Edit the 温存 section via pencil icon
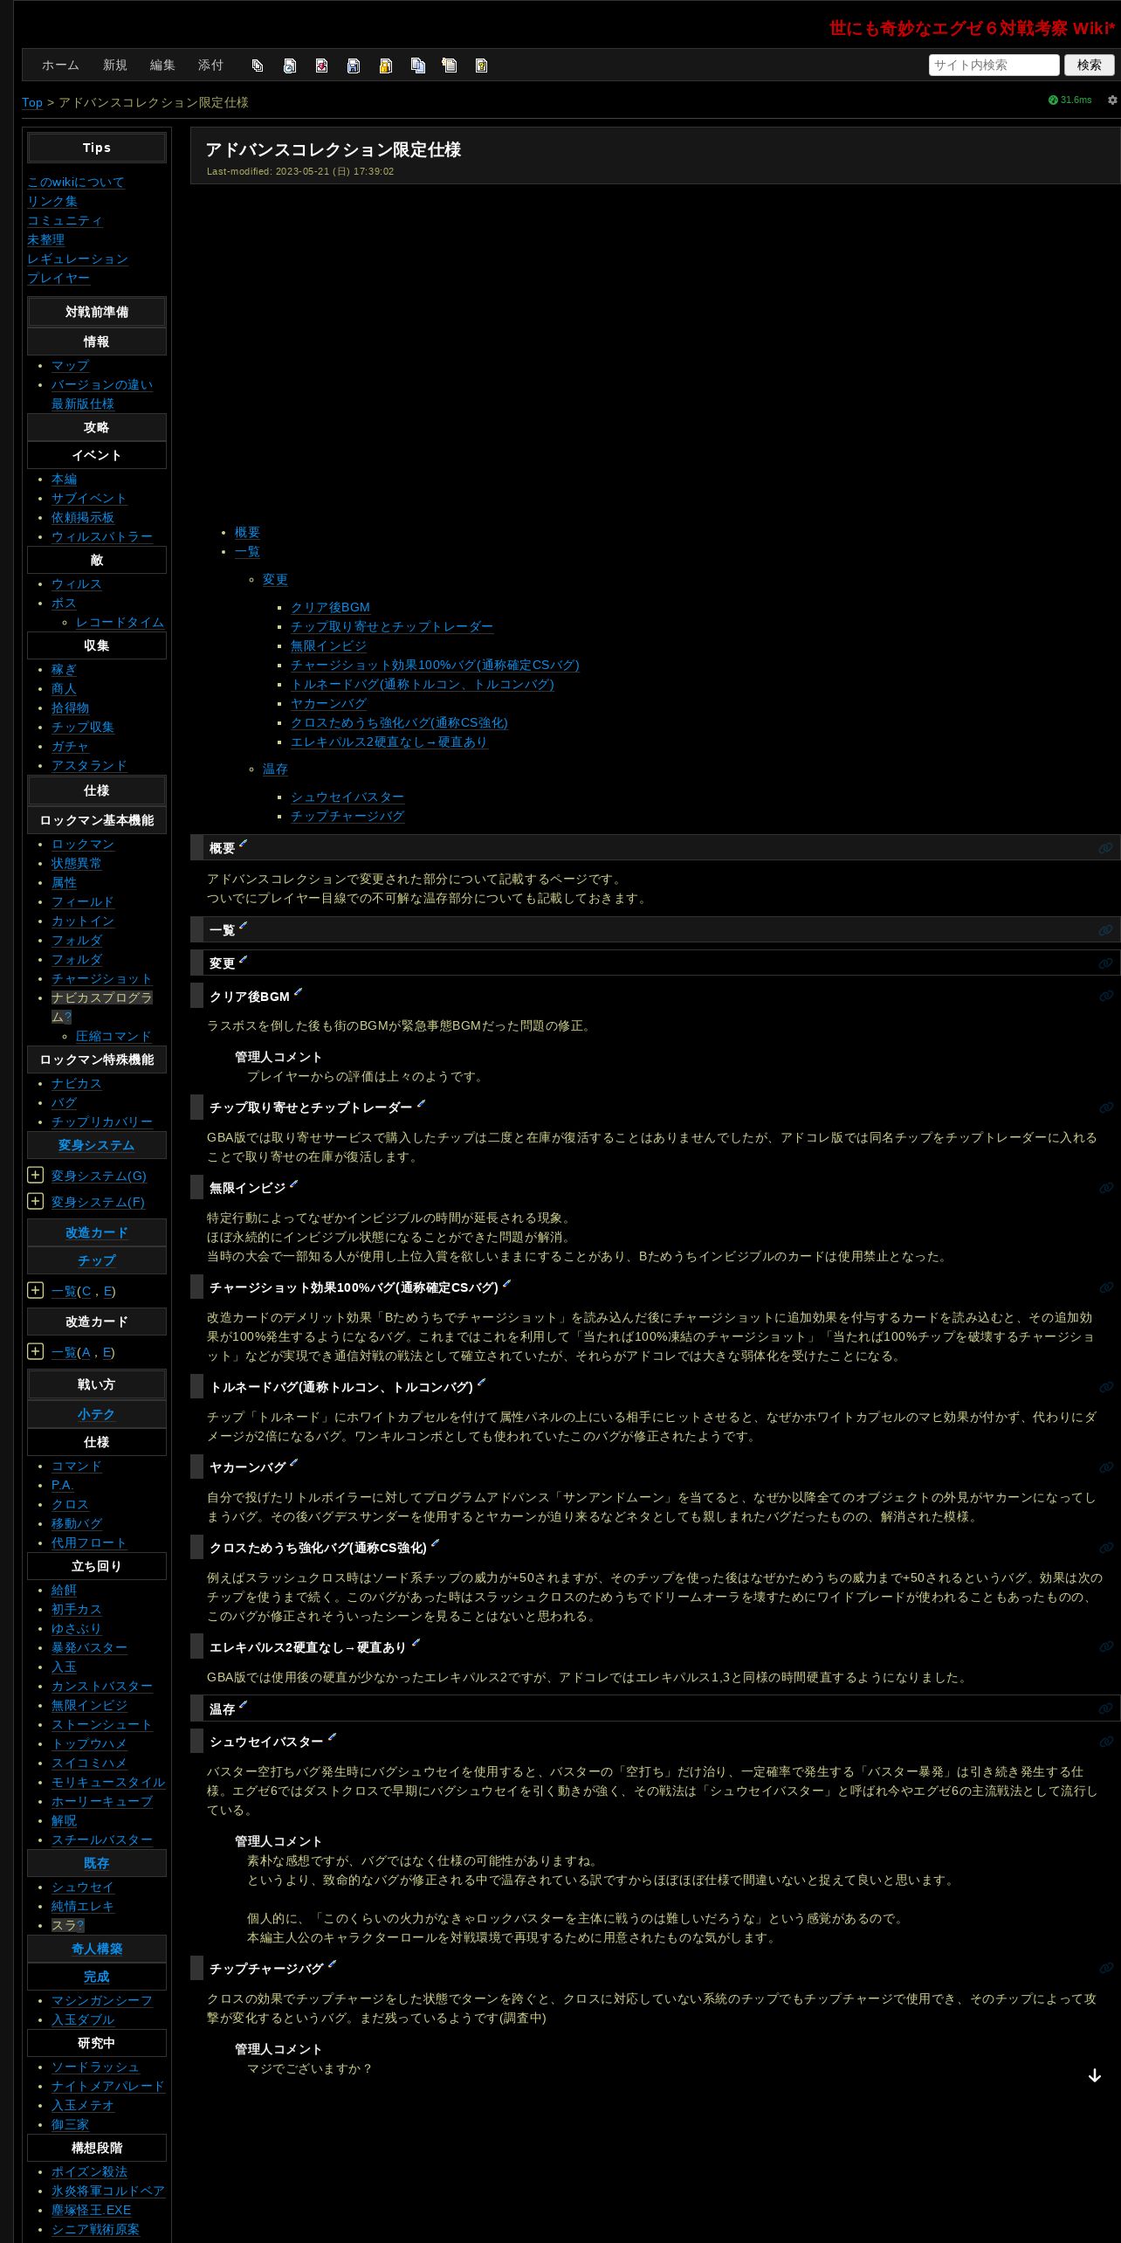Screen dimensions: 1121x2243 tap(244, 1704)
